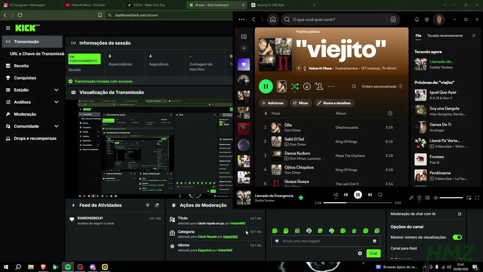Image resolution: width=483 pixels, height=272 pixels.
Task: Invite collaborators to the viejito playlist
Action: point(319,87)
